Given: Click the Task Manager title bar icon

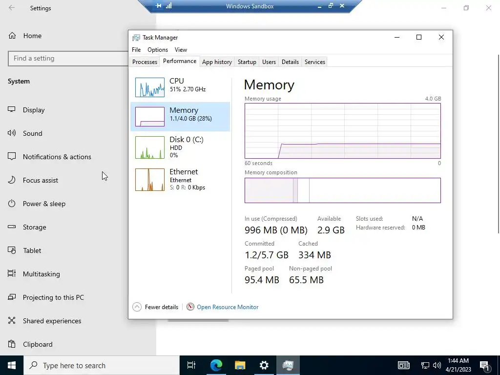Looking at the screenshot, I should tap(136, 38).
